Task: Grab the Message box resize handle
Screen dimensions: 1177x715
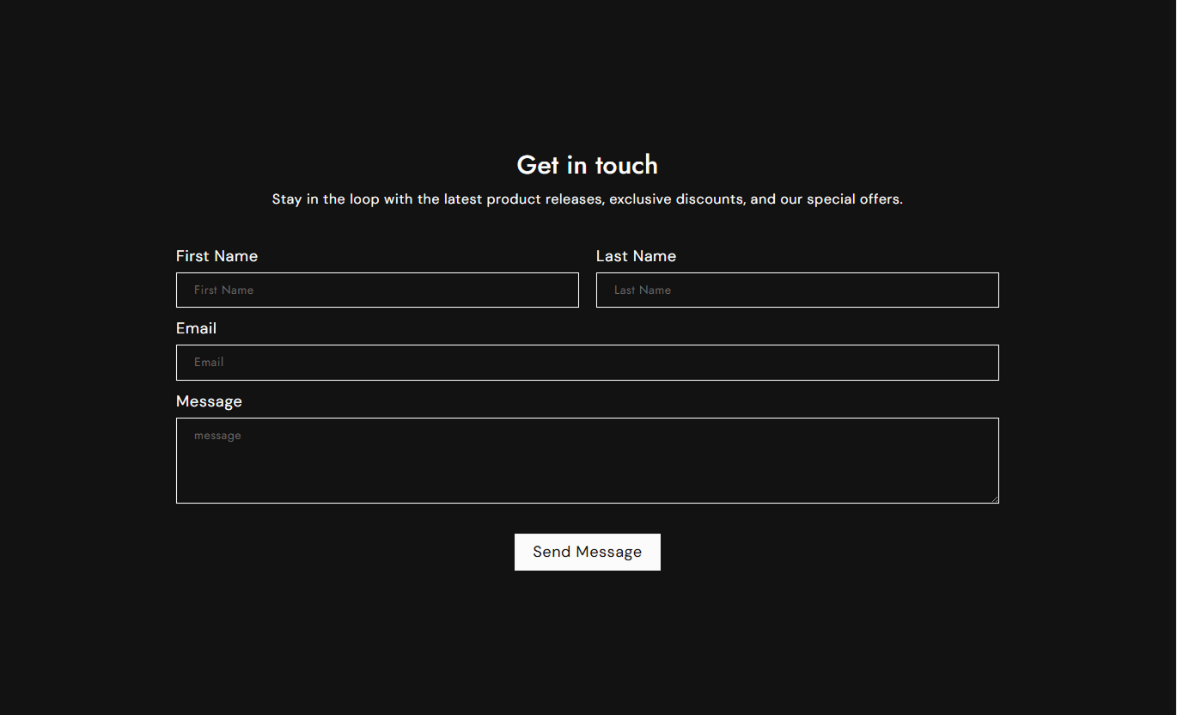Action: [994, 498]
